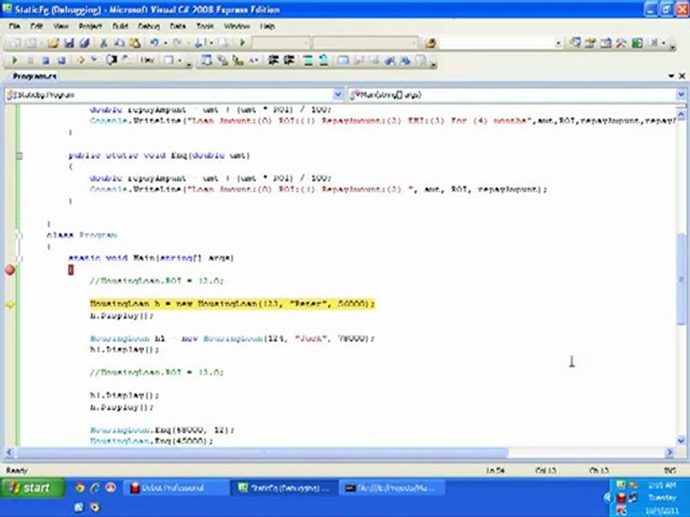690x517 pixels.
Task: Expand the Main(string[] args) member dropdown
Action: click(681, 95)
